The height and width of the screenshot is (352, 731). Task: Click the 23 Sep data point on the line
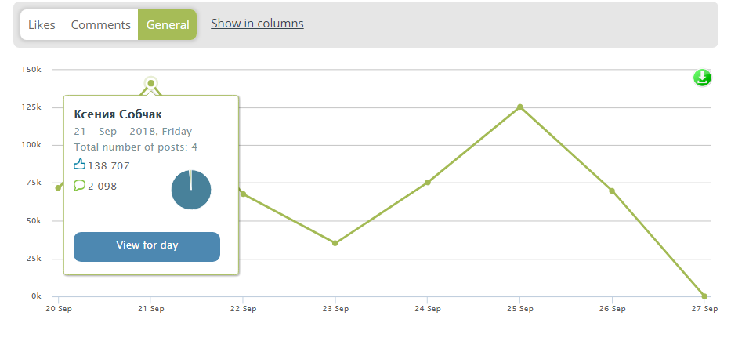[335, 243]
